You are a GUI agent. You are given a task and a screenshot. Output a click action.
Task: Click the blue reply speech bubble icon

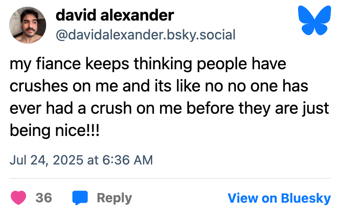(80, 198)
